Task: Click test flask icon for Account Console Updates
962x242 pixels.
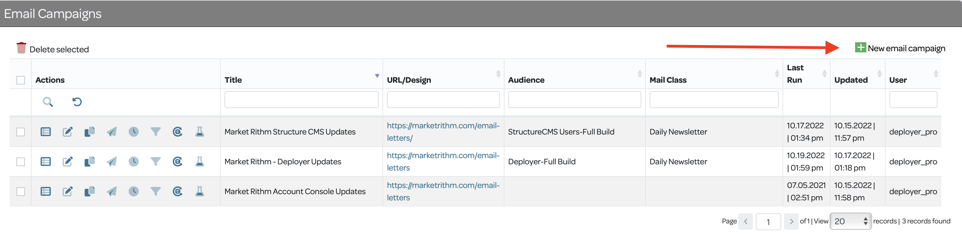Action: point(200,191)
